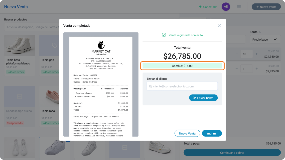Click the top-right + Nueva Venta button
This screenshot has height=160, width=285.
click(x=266, y=7)
